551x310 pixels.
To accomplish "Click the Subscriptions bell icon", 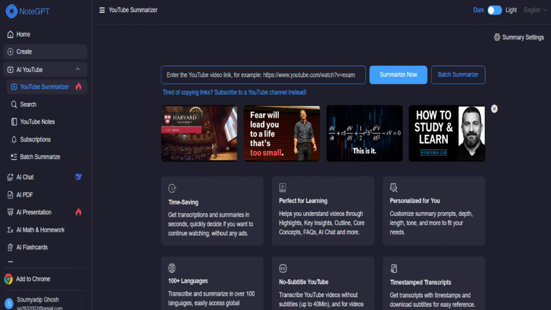I will point(13,139).
